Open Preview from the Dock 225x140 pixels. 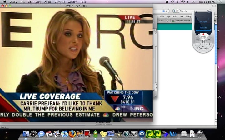click(x=57, y=134)
